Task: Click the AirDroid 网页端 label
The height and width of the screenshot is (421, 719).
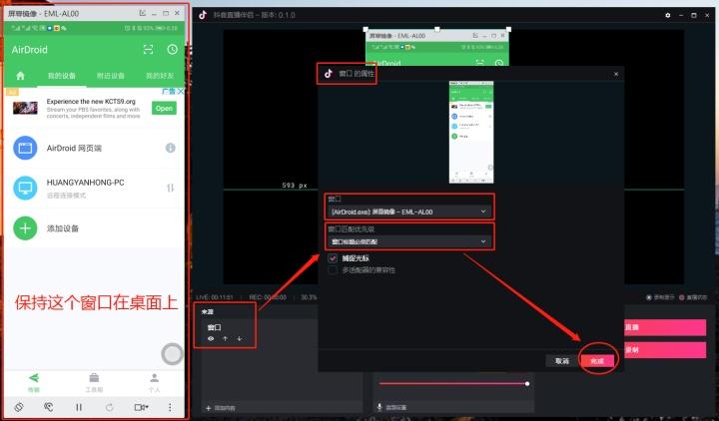Action: pyautogui.click(x=74, y=148)
